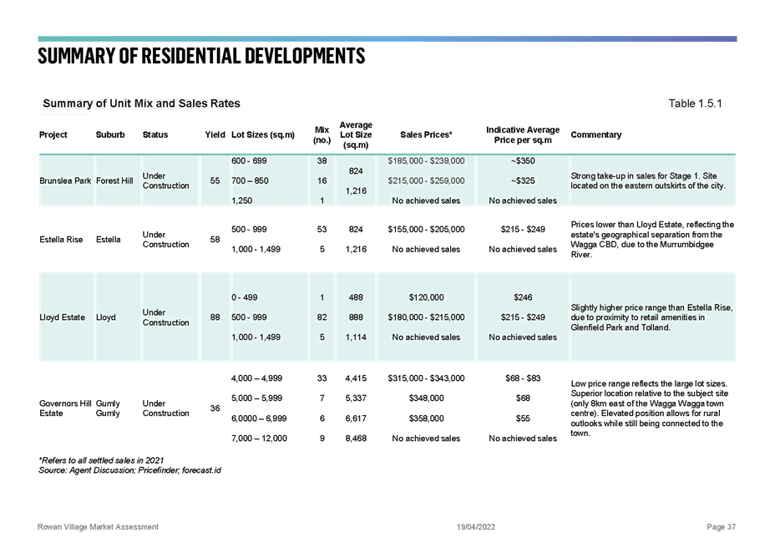
Task: Select the "7,000 – 12,000" lot size cell
Action: tap(259, 439)
